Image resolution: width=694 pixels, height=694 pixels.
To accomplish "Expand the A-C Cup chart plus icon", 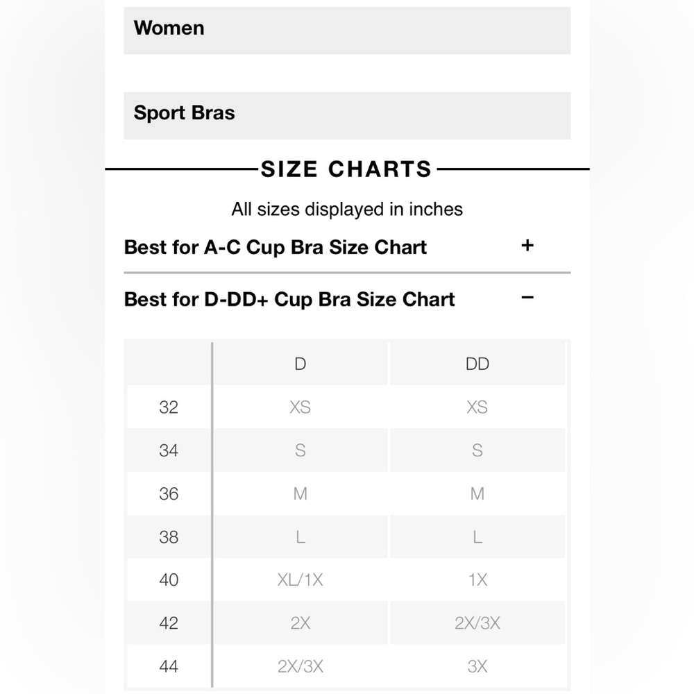I will point(527,245).
